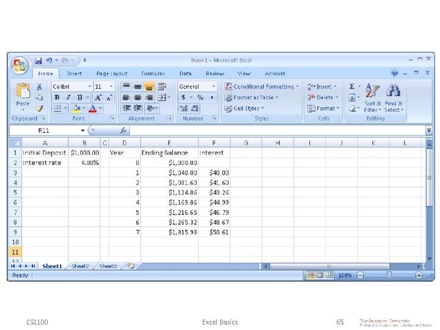Open the Calibri font name dropdown
Screen dimensions: 440x330
(x=90, y=86)
